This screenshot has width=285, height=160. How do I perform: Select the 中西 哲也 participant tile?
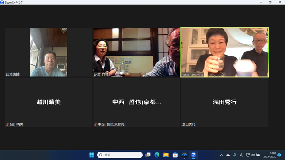click(137, 102)
